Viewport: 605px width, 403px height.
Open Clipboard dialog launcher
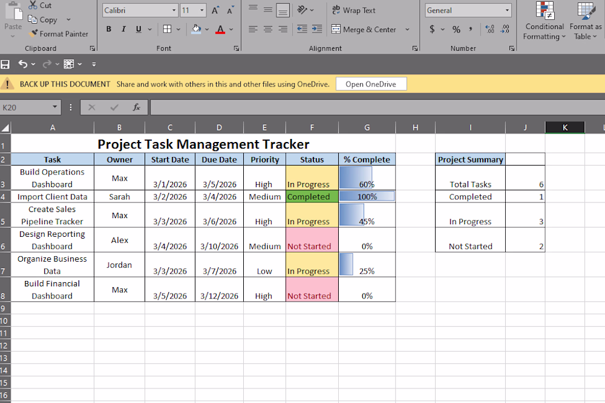click(x=93, y=48)
